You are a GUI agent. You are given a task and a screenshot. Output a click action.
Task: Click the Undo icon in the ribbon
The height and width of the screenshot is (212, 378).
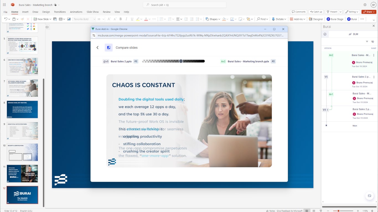[6, 19]
